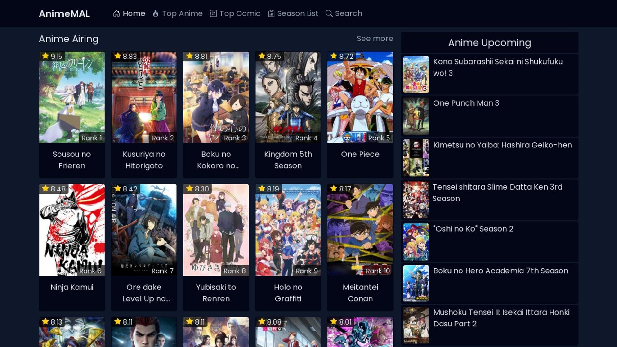
Task: Select the One Piece poster
Action: coord(360,97)
